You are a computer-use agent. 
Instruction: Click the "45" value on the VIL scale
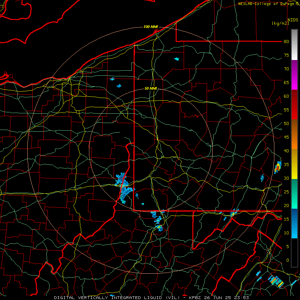tap(286, 137)
